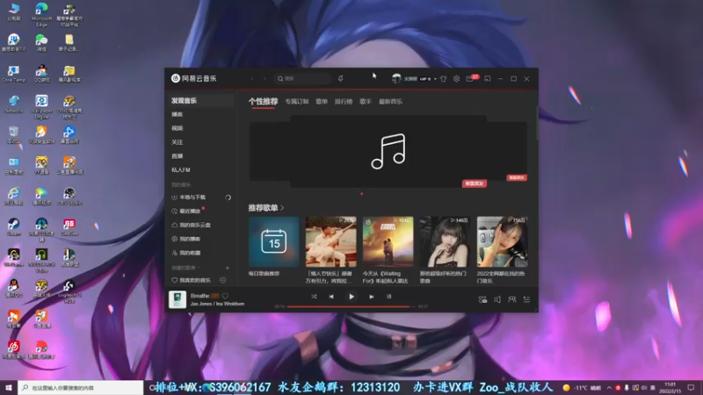Click the back navigation arrow
This screenshot has height=395, width=703.
coord(252,78)
